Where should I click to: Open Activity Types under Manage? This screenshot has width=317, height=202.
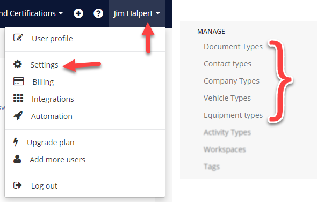click(227, 132)
